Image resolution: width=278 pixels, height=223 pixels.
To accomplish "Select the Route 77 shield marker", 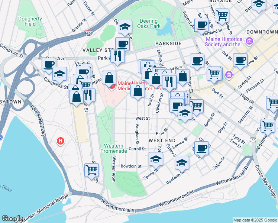I will coord(253,140).
